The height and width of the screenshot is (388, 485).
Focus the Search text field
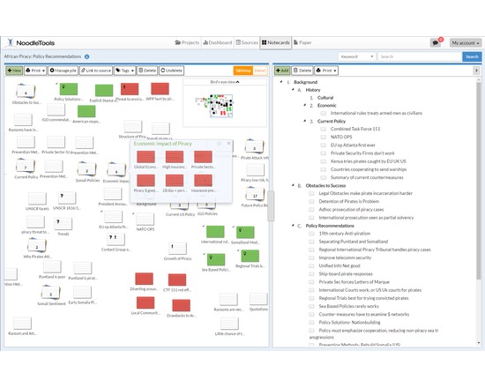[420, 56]
